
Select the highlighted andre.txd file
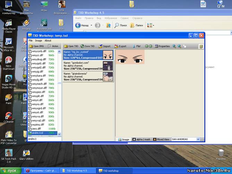pyautogui.click(x=43, y=133)
